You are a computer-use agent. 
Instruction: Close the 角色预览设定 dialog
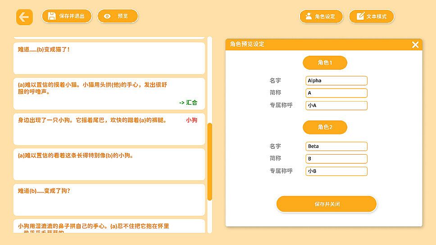(415, 45)
